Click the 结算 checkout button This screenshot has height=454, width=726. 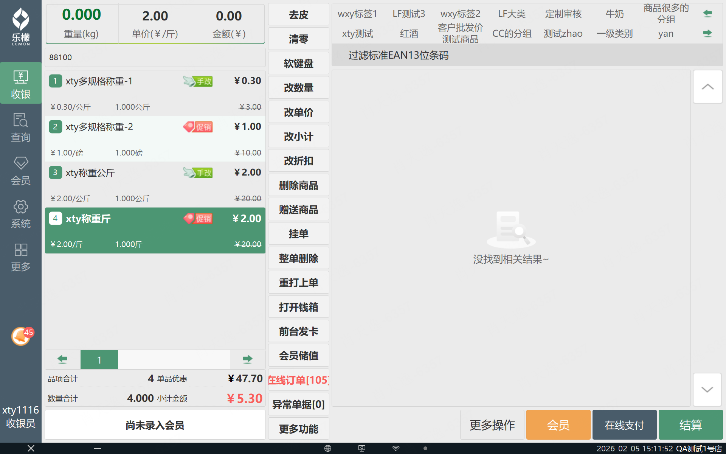(690, 425)
